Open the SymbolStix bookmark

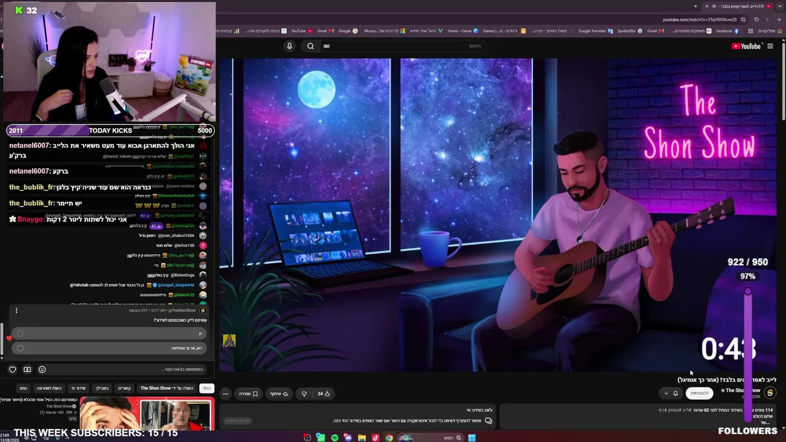[x=629, y=31]
